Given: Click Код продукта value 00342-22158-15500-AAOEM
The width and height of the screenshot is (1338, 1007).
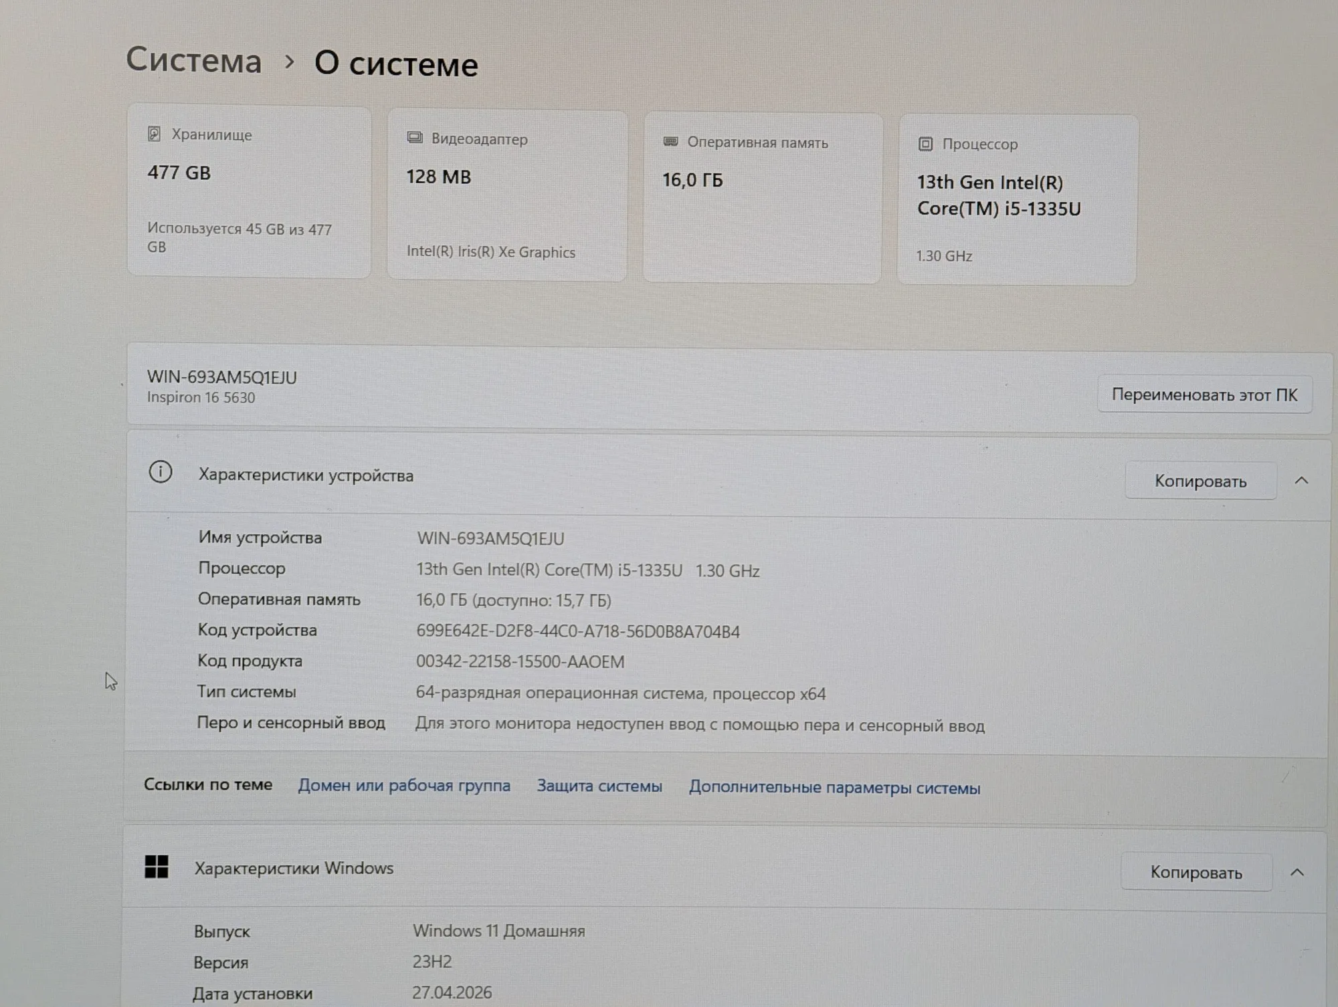Looking at the screenshot, I should click(x=520, y=661).
